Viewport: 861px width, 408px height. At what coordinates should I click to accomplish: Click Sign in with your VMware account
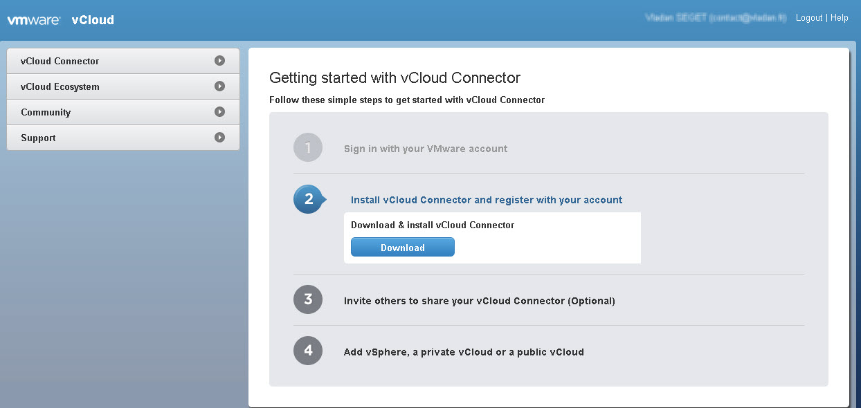pos(426,149)
